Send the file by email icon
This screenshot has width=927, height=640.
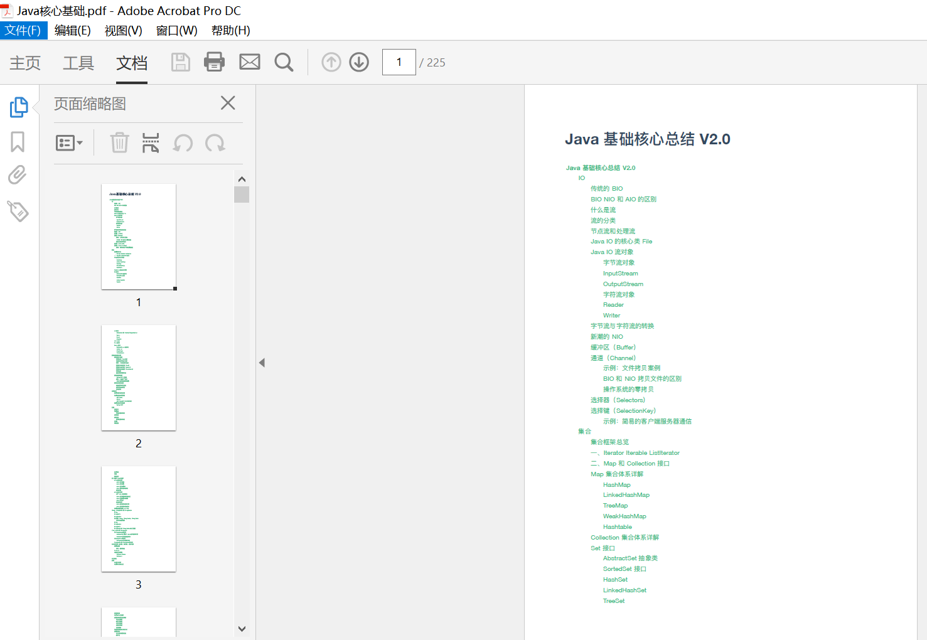click(250, 61)
